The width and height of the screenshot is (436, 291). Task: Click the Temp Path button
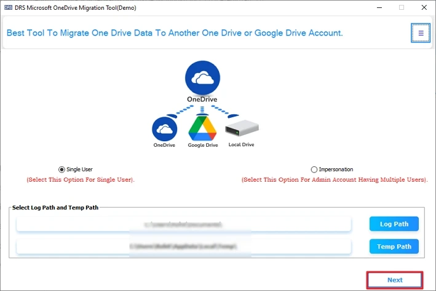pyautogui.click(x=394, y=246)
